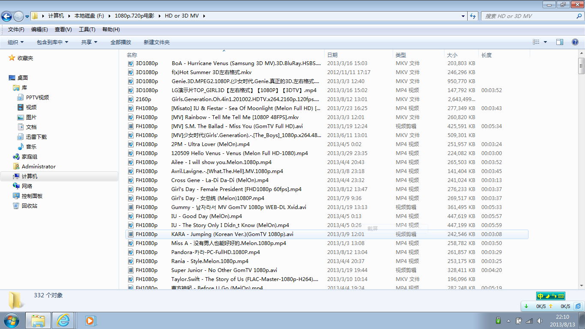Go back with the Back arrow button
Image resolution: width=585 pixels, height=329 pixels.
[x=7, y=16]
